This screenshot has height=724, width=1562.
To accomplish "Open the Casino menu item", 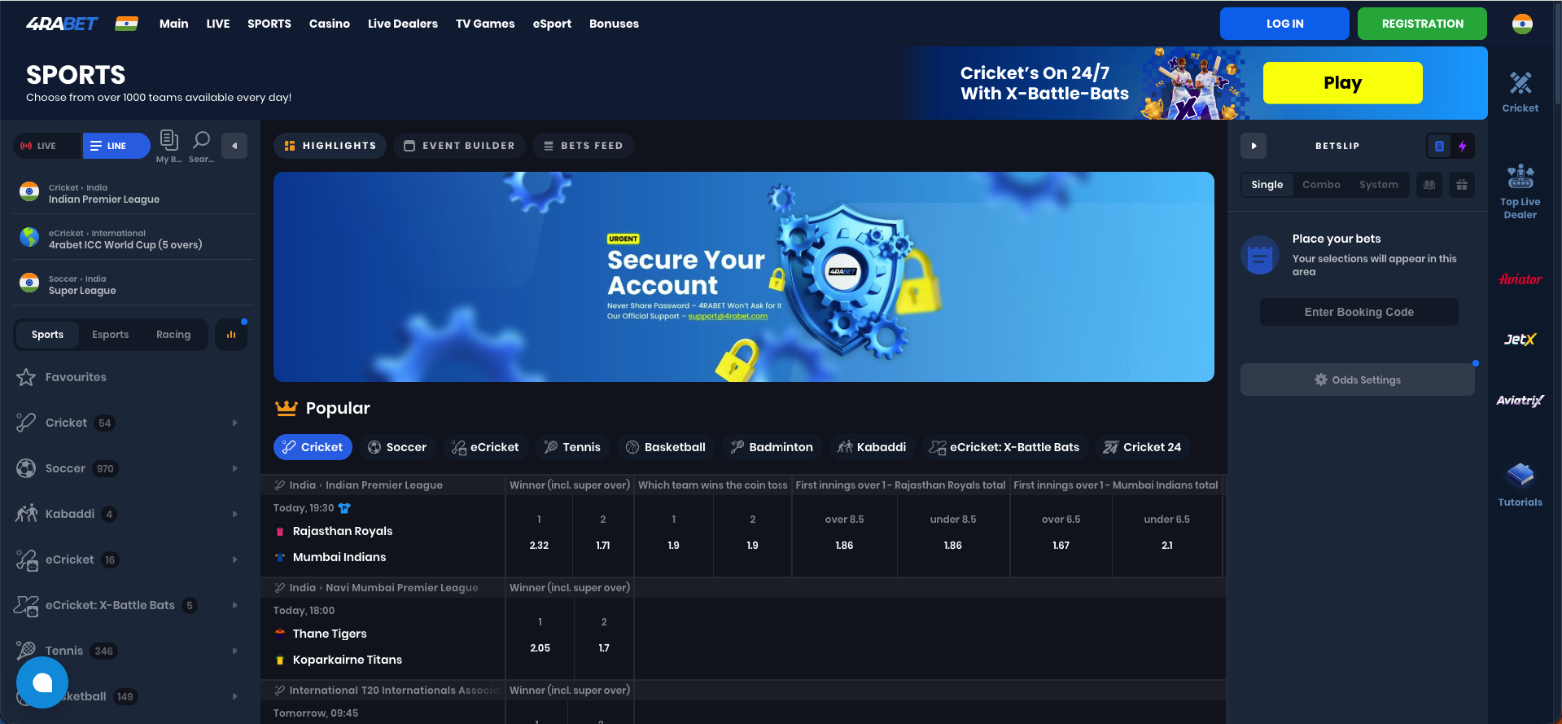I will pos(329,24).
